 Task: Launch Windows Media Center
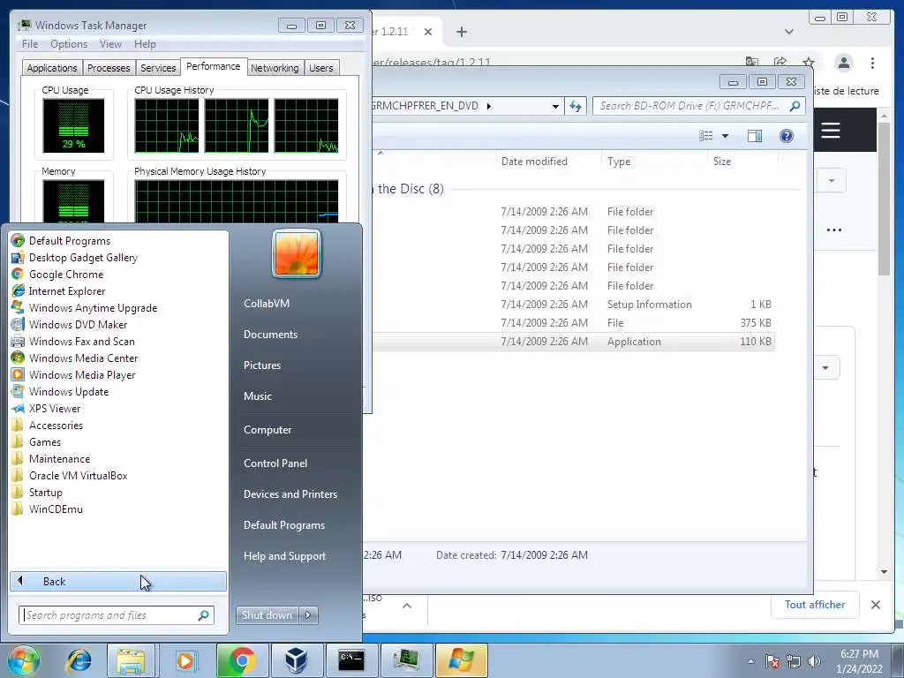[83, 358]
